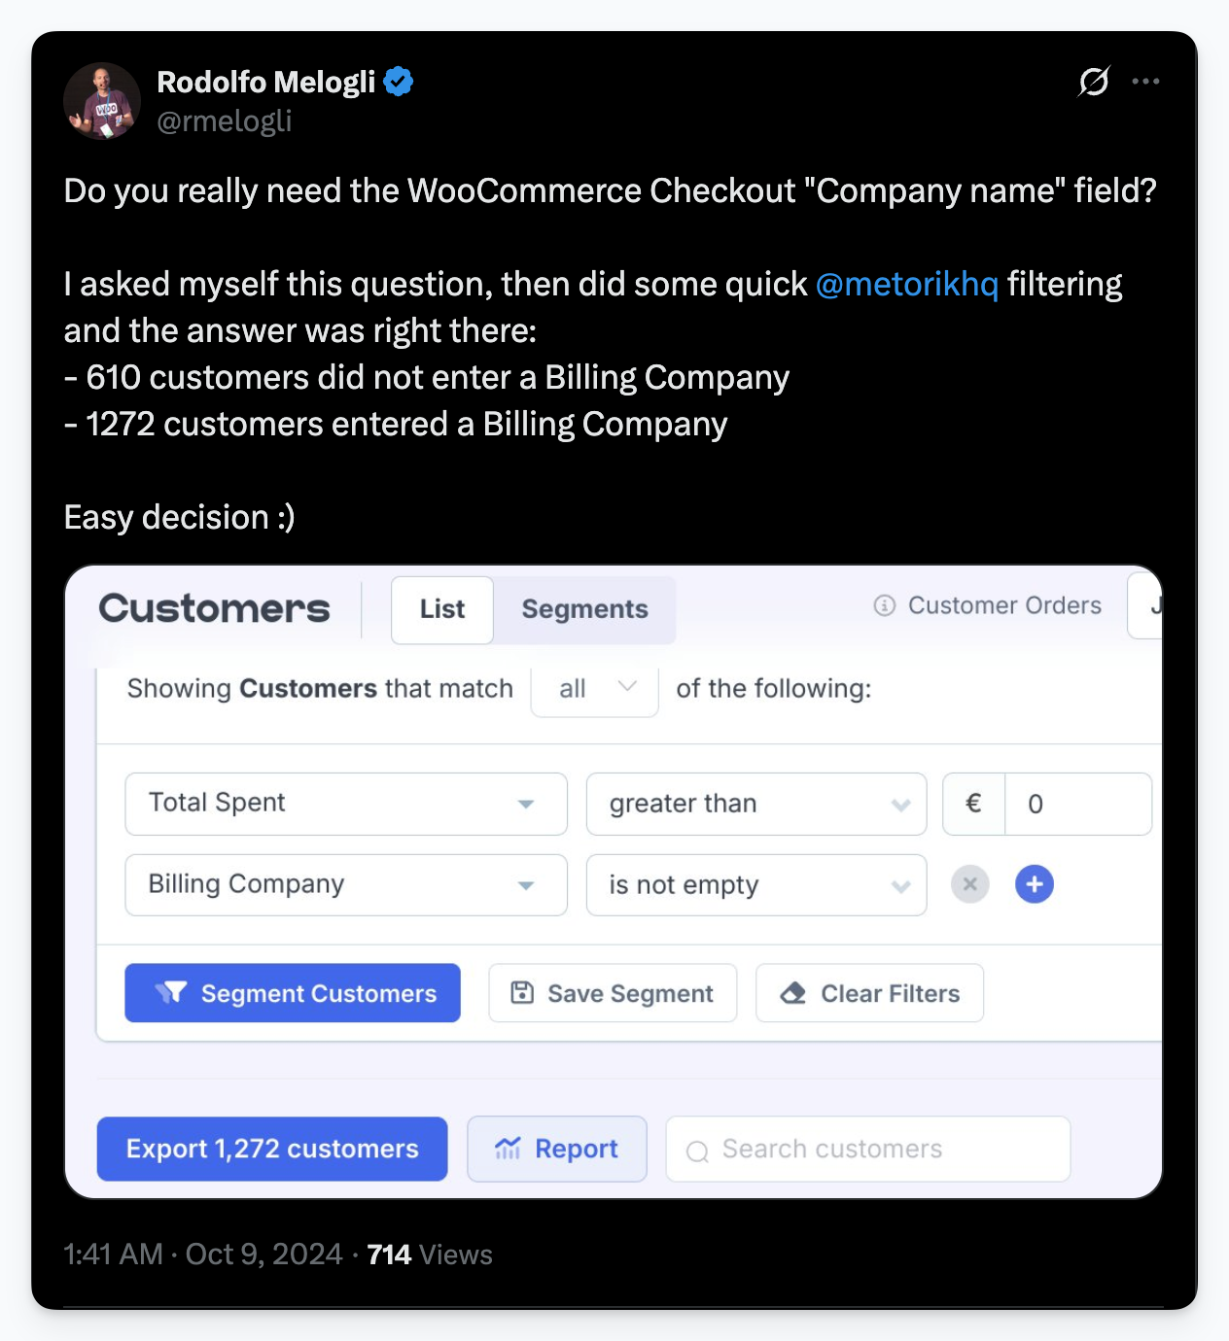Switch to the Segments tab
1229x1341 pixels.
[x=584, y=610]
